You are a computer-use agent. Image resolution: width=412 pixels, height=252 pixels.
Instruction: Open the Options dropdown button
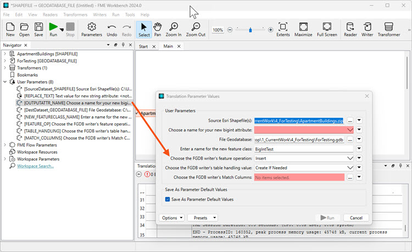point(171,218)
